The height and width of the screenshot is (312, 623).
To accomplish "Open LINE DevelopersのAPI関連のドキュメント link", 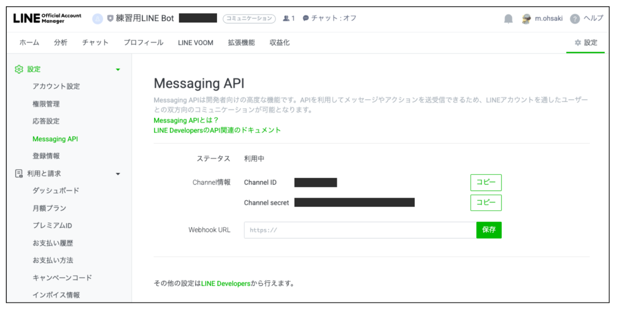I will point(217,130).
